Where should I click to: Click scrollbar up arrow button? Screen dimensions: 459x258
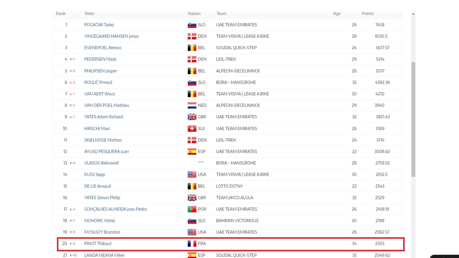coord(413,14)
